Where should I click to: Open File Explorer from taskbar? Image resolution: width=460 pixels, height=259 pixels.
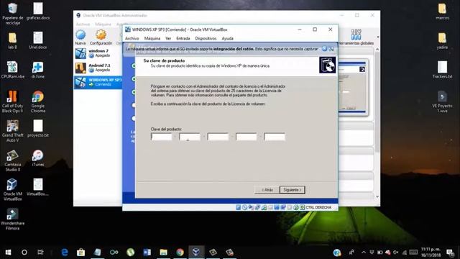click(x=163, y=253)
